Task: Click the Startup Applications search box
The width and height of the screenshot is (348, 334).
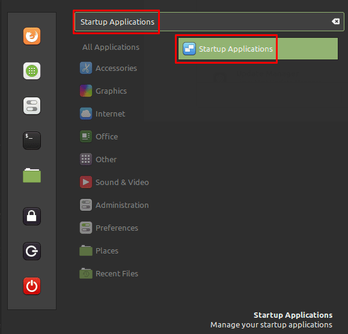Action: click(209, 22)
